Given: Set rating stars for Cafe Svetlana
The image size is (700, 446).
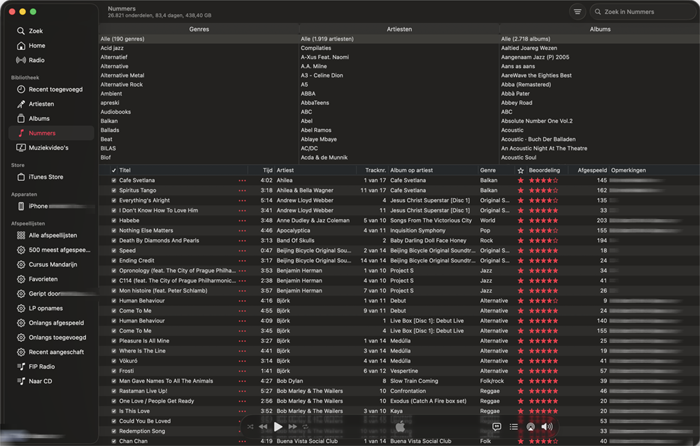Looking at the screenshot, I should click(543, 180).
